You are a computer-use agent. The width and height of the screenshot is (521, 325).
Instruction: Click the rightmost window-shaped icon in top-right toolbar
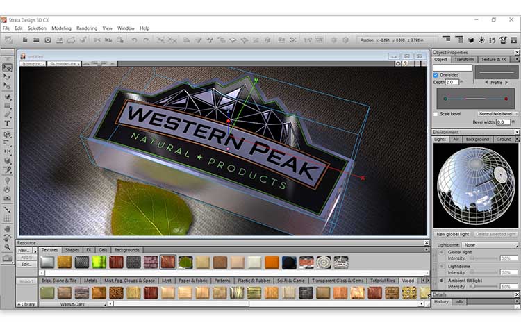514,40
